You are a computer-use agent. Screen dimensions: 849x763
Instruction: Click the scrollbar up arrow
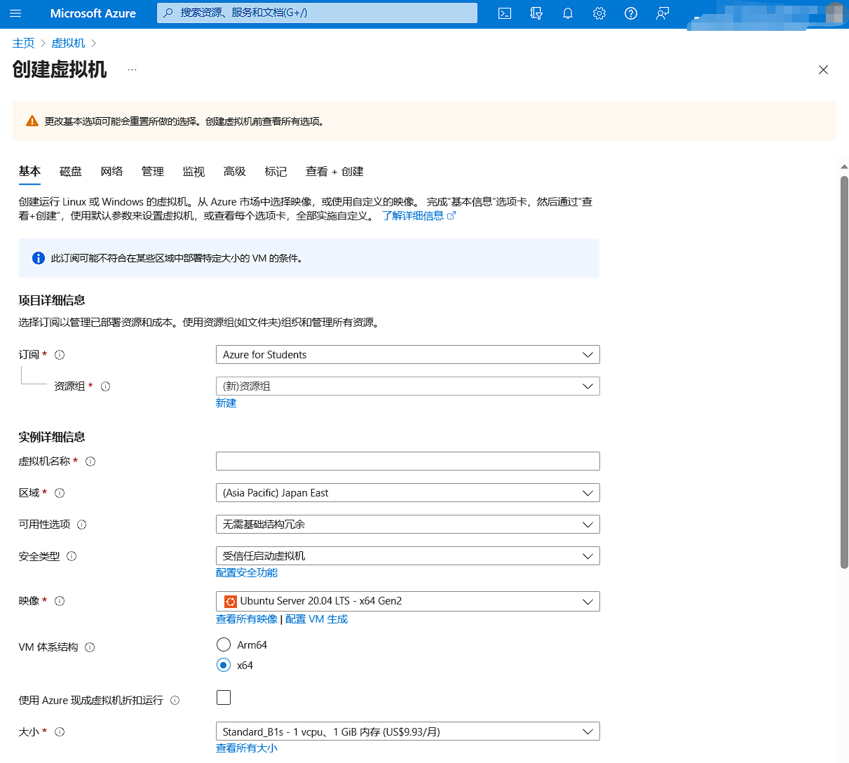coord(844,167)
